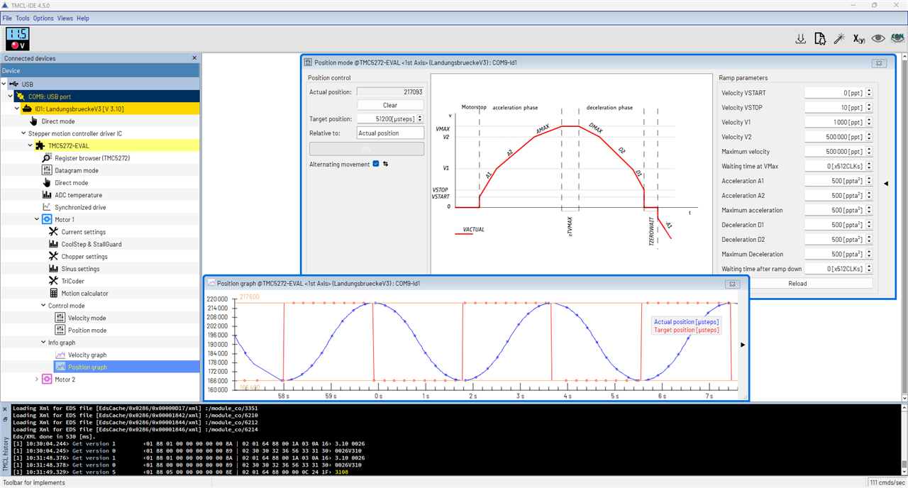This screenshot has width=908, height=488.
Task: Collapse the ID1: LandungsbrueckeV3 node
Action: click(17, 109)
